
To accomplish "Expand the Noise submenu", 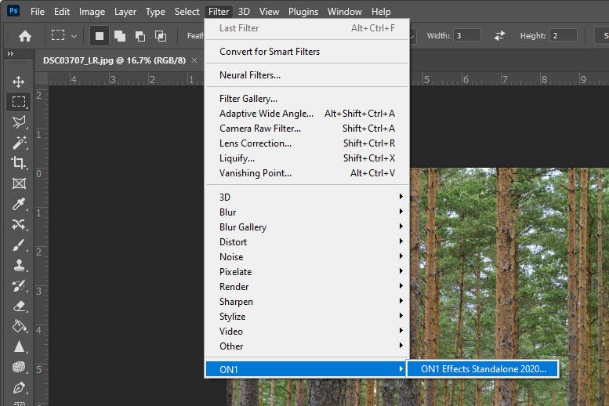I will (x=306, y=257).
